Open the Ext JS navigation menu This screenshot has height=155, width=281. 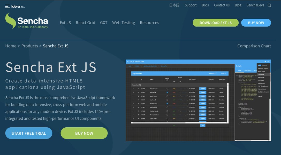pyautogui.click(x=65, y=23)
